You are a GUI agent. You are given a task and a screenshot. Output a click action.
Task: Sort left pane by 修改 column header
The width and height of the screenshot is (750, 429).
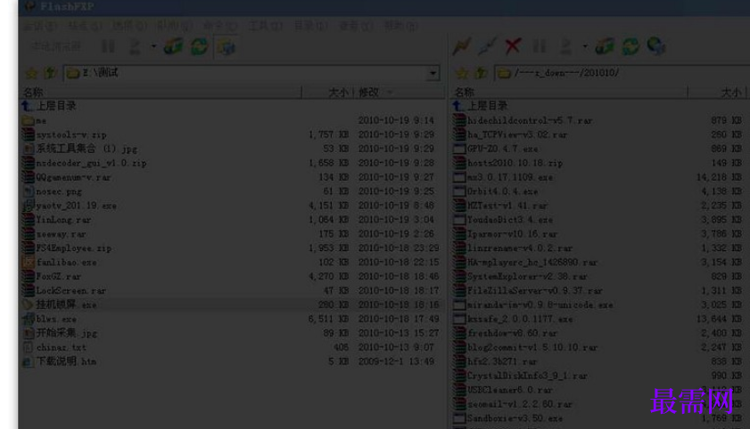(399, 92)
